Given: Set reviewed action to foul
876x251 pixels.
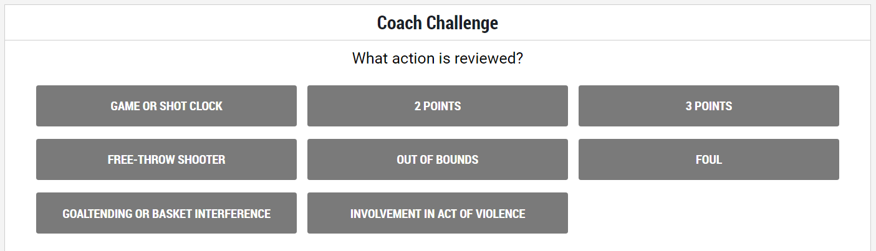Looking at the screenshot, I should [709, 159].
